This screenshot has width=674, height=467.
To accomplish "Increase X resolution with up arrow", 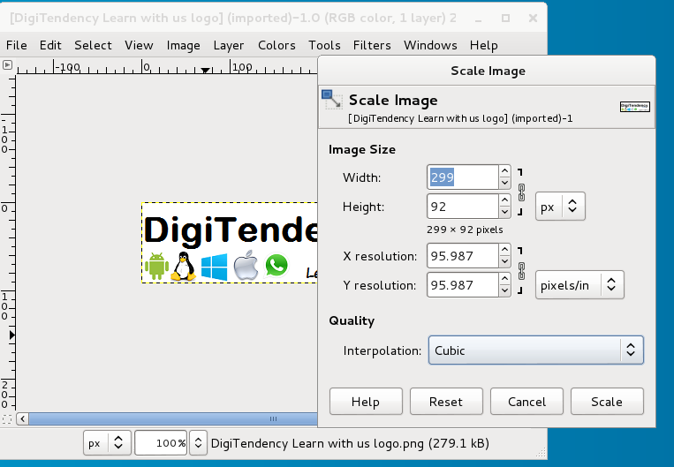I will coord(504,250).
